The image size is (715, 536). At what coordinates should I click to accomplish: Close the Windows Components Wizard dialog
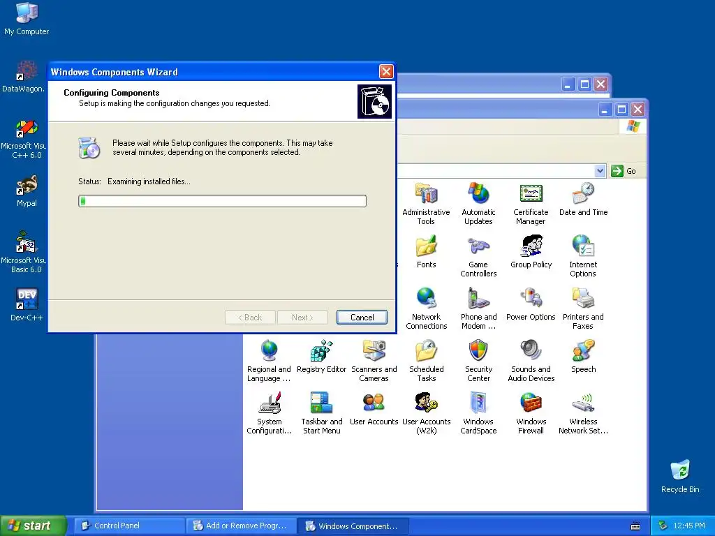click(386, 72)
